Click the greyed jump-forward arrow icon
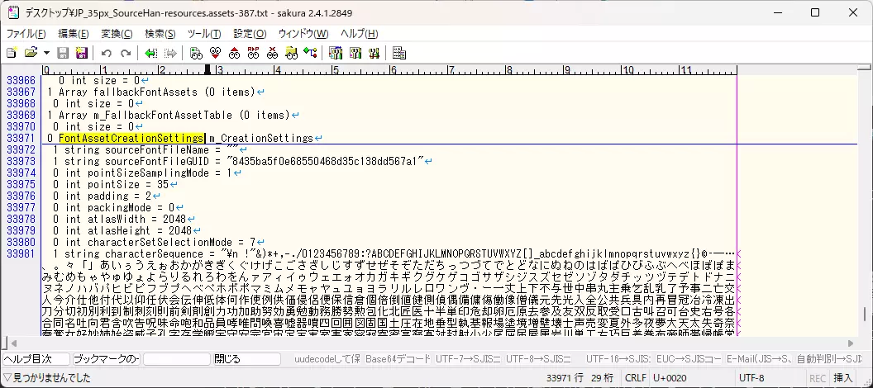Viewport: 873px width, 388px height. [170, 54]
